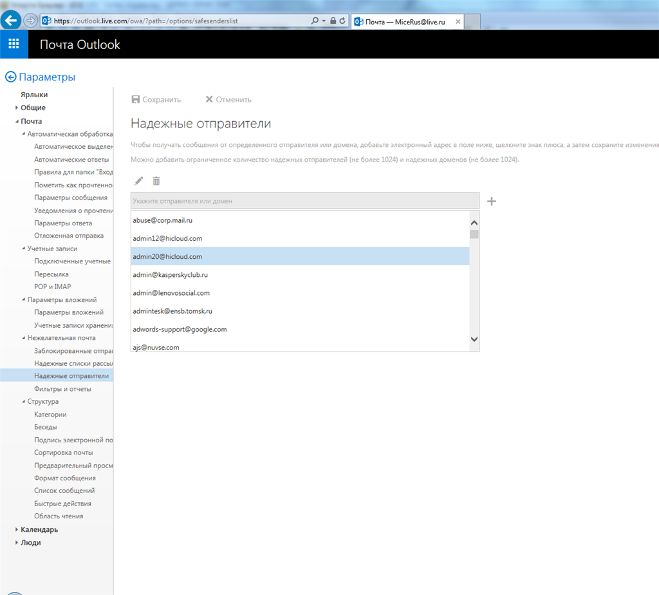The height and width of the screenshot is (595, 659).
Task: Click the trash delete icon
Action: tap(156, 181)
